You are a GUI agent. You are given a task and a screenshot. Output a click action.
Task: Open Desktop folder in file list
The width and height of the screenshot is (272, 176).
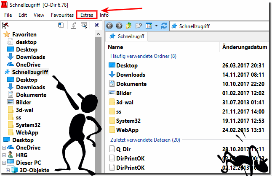127,65
